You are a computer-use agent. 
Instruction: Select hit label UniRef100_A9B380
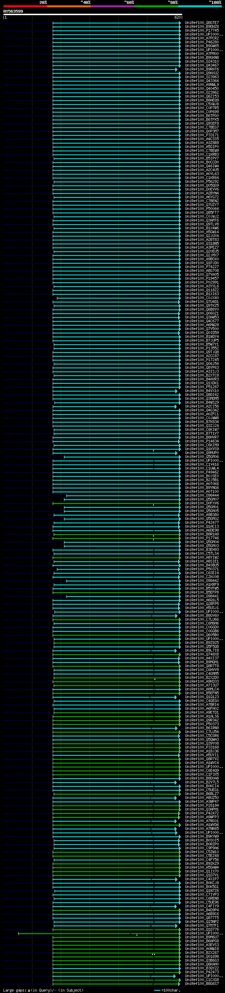(202, 515)
